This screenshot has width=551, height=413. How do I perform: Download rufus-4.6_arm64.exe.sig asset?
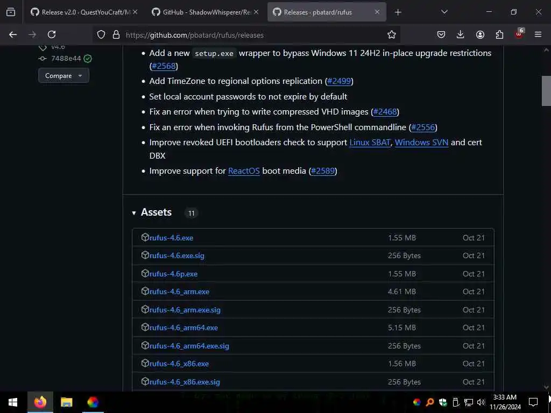[x=189, y=346]
